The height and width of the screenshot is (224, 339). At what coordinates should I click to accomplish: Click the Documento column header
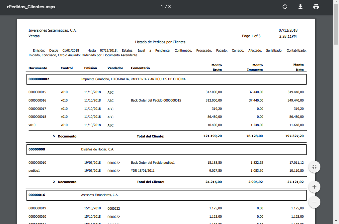pos(38,68)
